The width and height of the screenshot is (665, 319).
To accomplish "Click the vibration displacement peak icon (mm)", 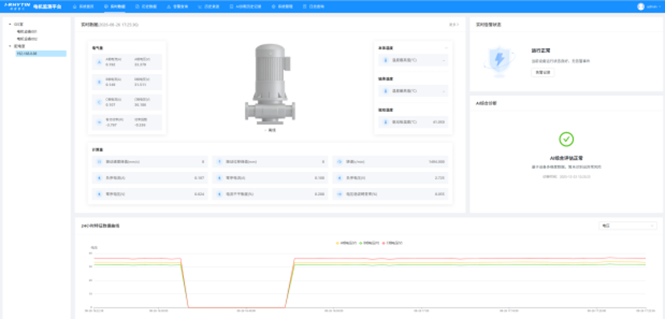I will tap(219, 162).
